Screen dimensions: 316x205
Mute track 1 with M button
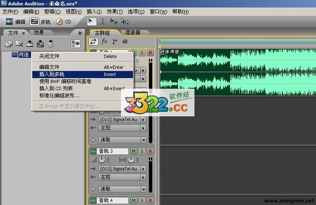pos(134,53)
